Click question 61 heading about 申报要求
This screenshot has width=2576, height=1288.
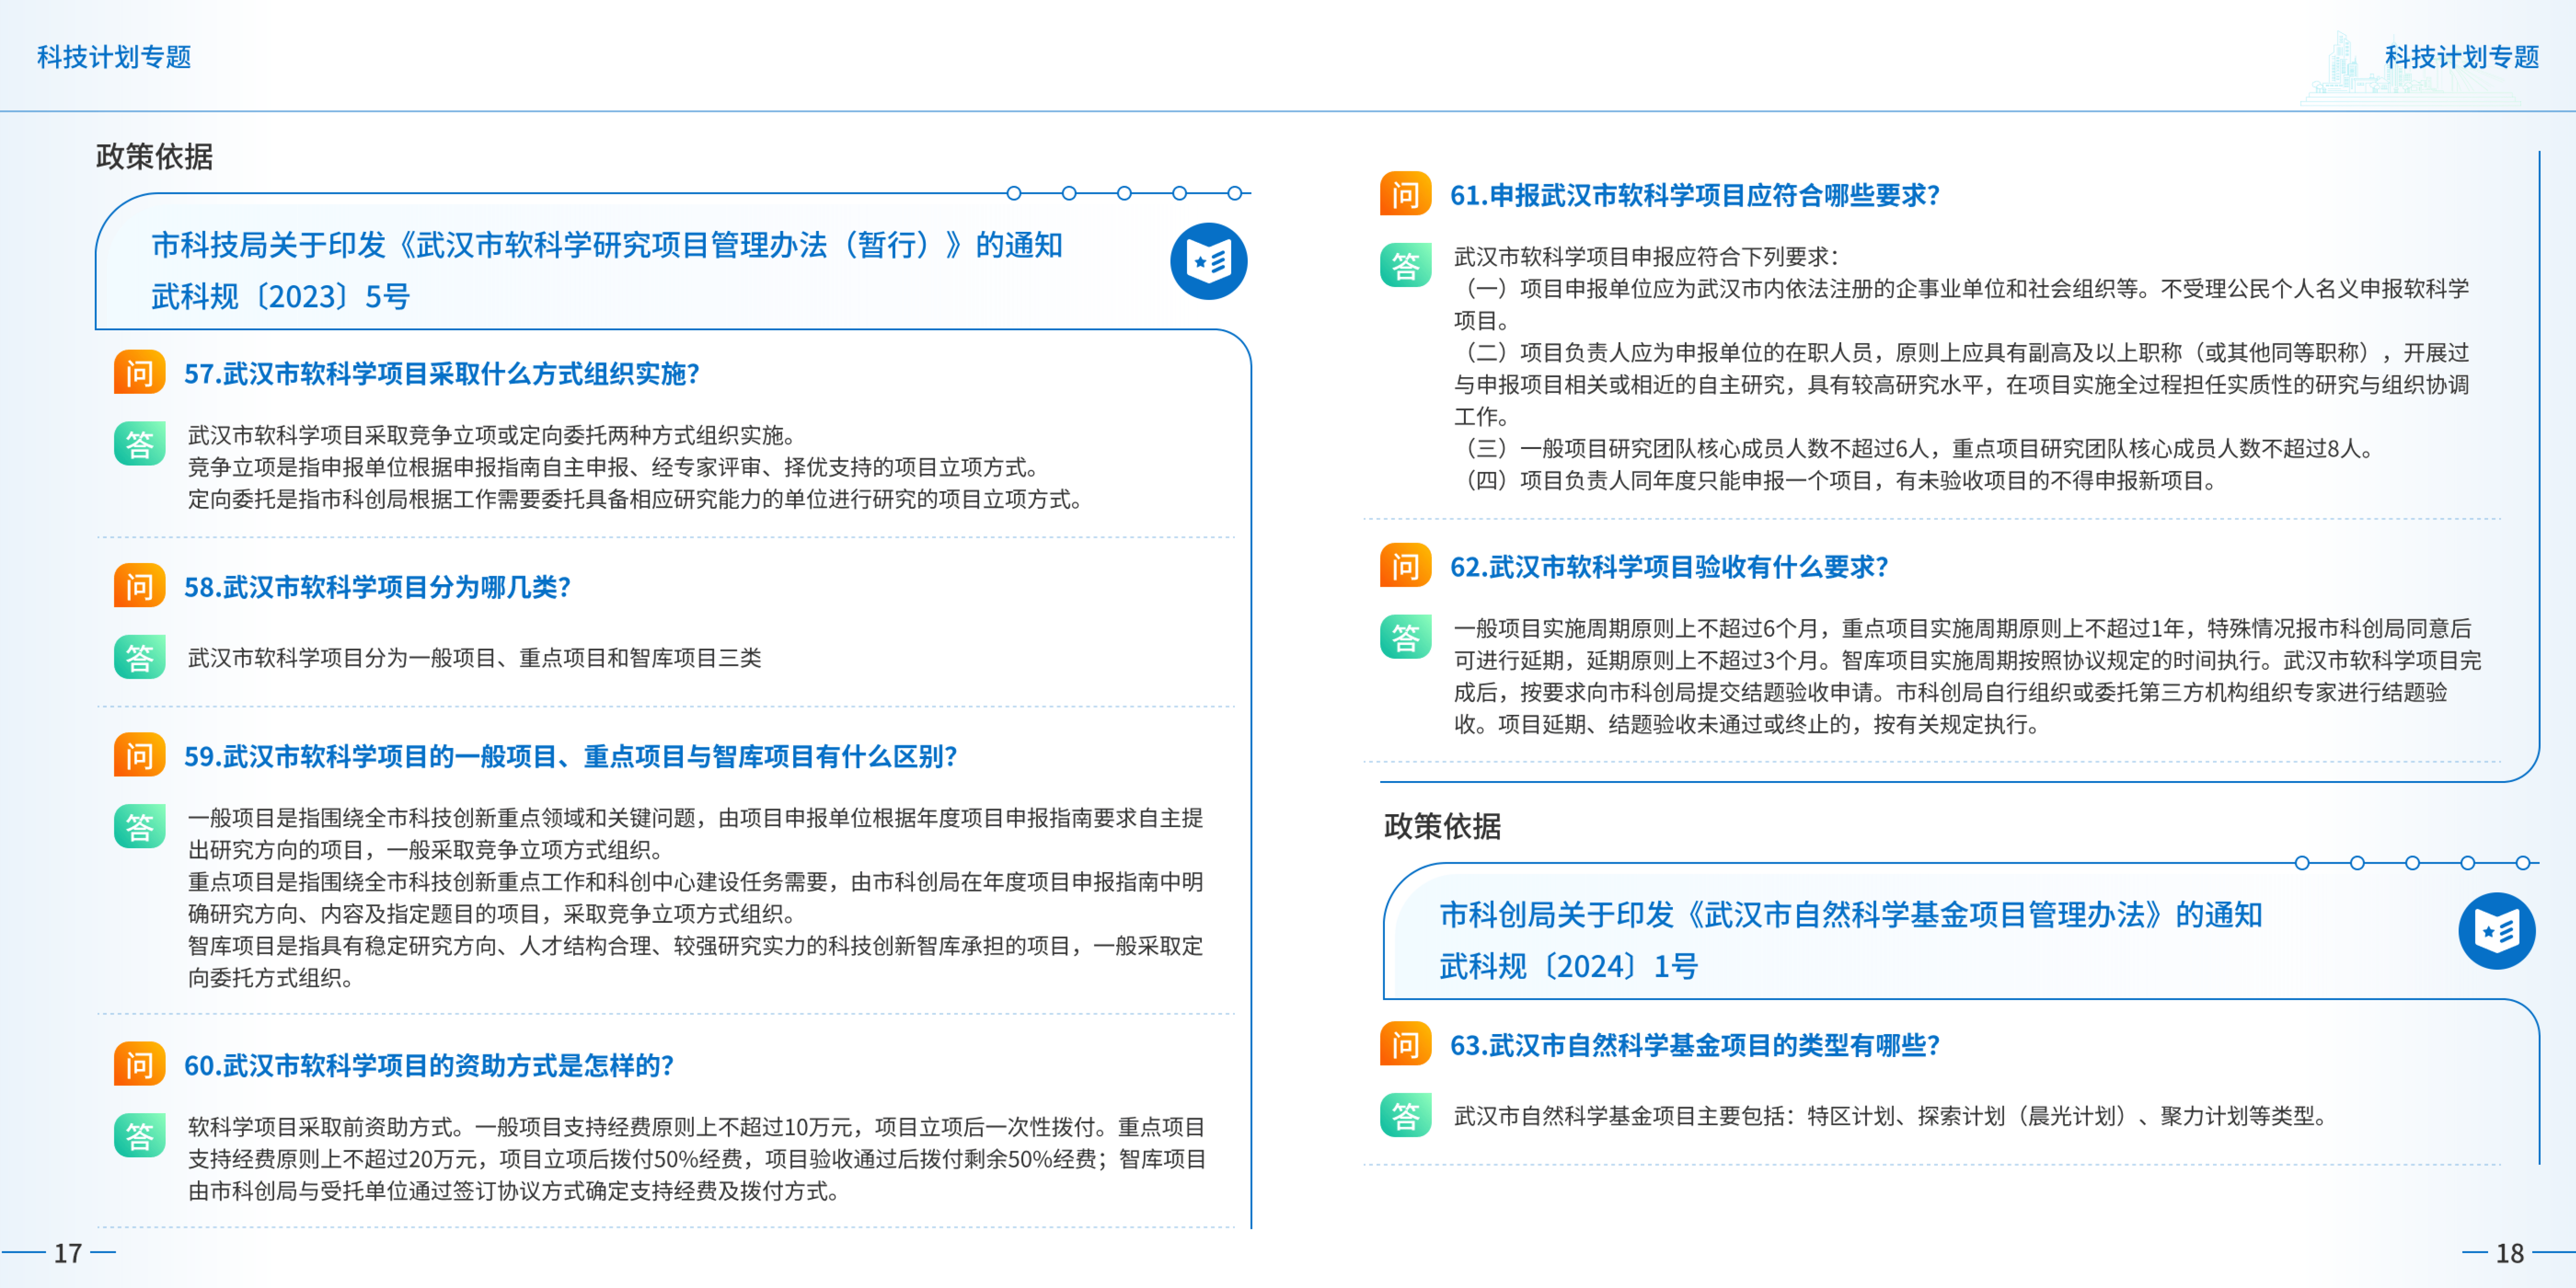tap(1695, 195)
